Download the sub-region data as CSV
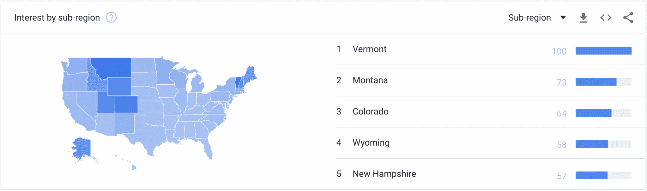The height and width of the screenshot is (191, 647). (584, 18)
